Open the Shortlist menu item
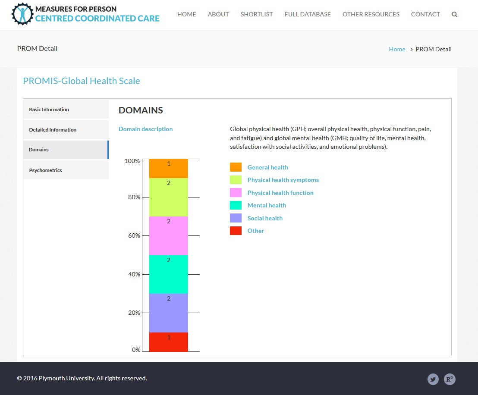Screen dimensions: 478x395 point(256,14)
